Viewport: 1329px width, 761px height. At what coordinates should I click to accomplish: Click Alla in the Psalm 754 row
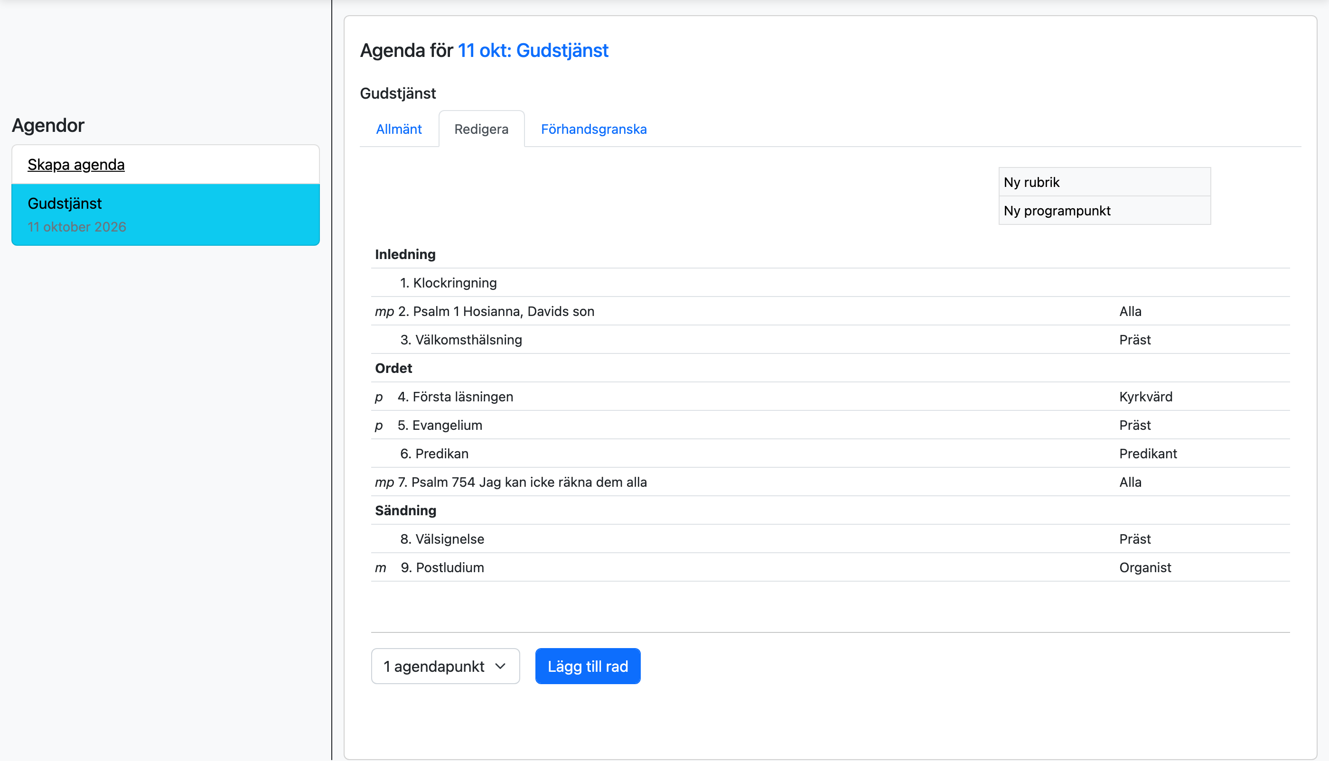tap(1130, 483)
